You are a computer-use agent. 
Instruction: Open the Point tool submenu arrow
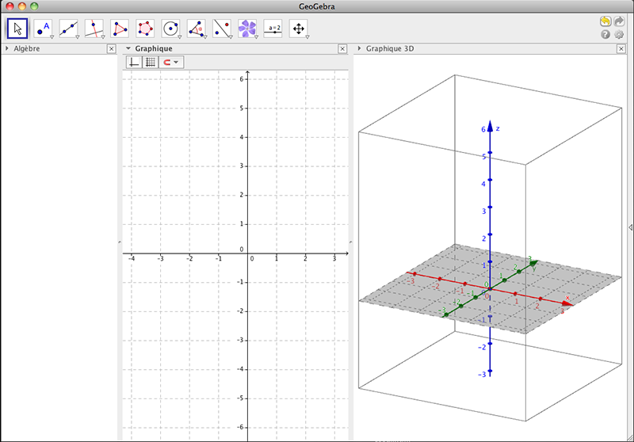click(52, 36)
